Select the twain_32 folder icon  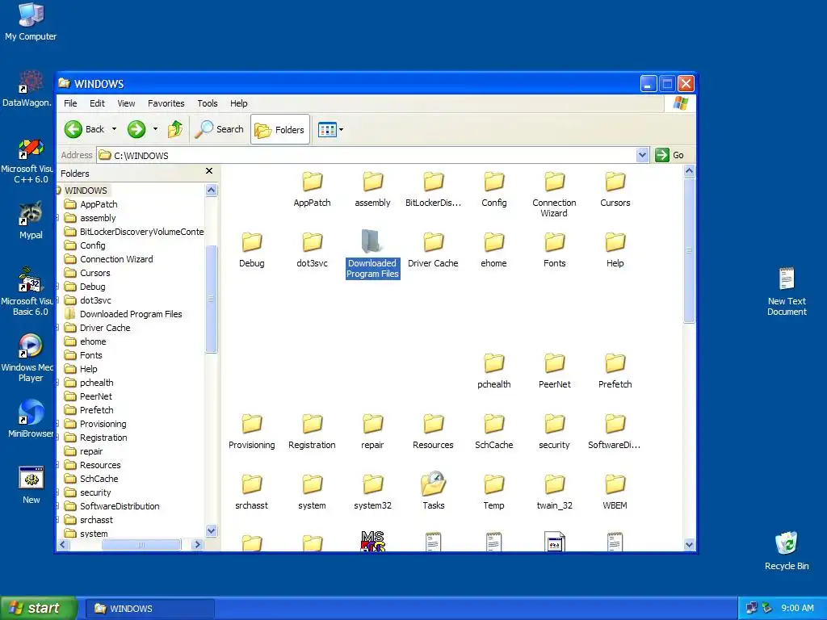pyautogui.click(x=554, y=484)
